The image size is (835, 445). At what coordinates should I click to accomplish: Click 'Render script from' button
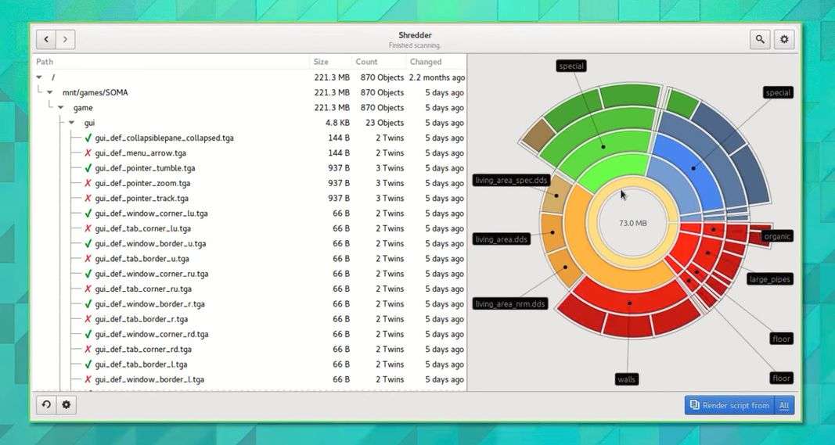tap(729, 405)
